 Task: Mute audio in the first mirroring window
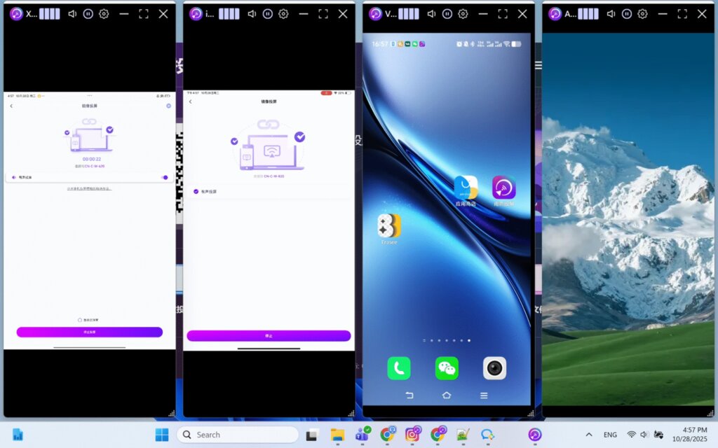(x=72, y=14)
